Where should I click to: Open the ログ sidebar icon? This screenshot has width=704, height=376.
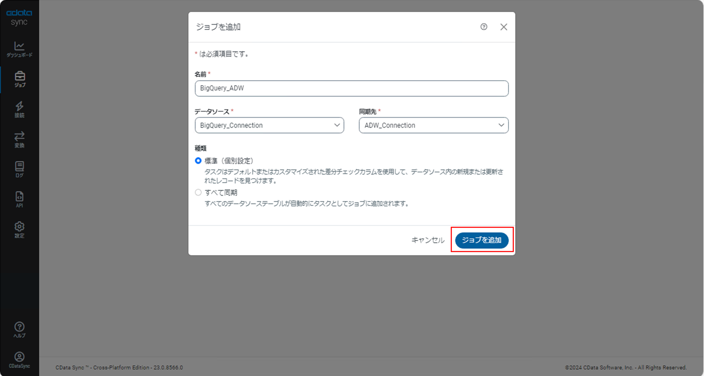coord(19,170)
